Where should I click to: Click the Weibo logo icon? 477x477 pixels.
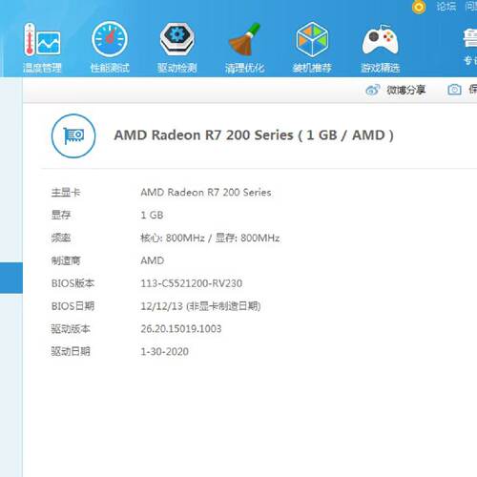point(372,90)
